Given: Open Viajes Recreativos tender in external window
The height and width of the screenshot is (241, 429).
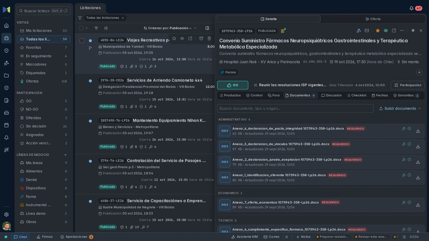Looking at the screenshot, I should (190, 39).
